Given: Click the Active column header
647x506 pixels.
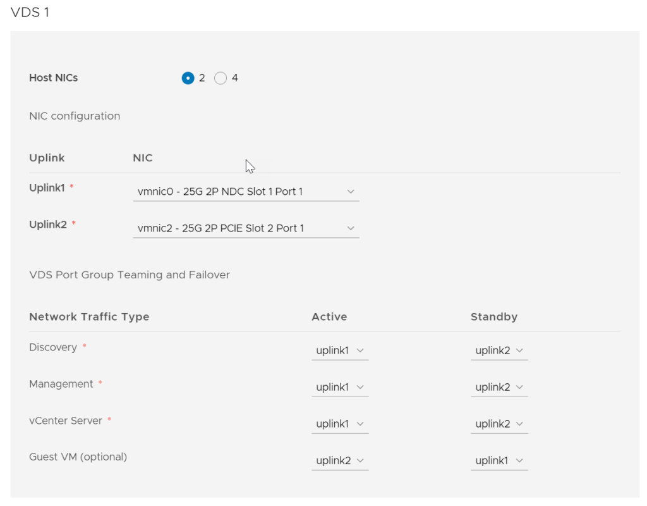Looking at the screenshot, I should [x=329, y=317].
